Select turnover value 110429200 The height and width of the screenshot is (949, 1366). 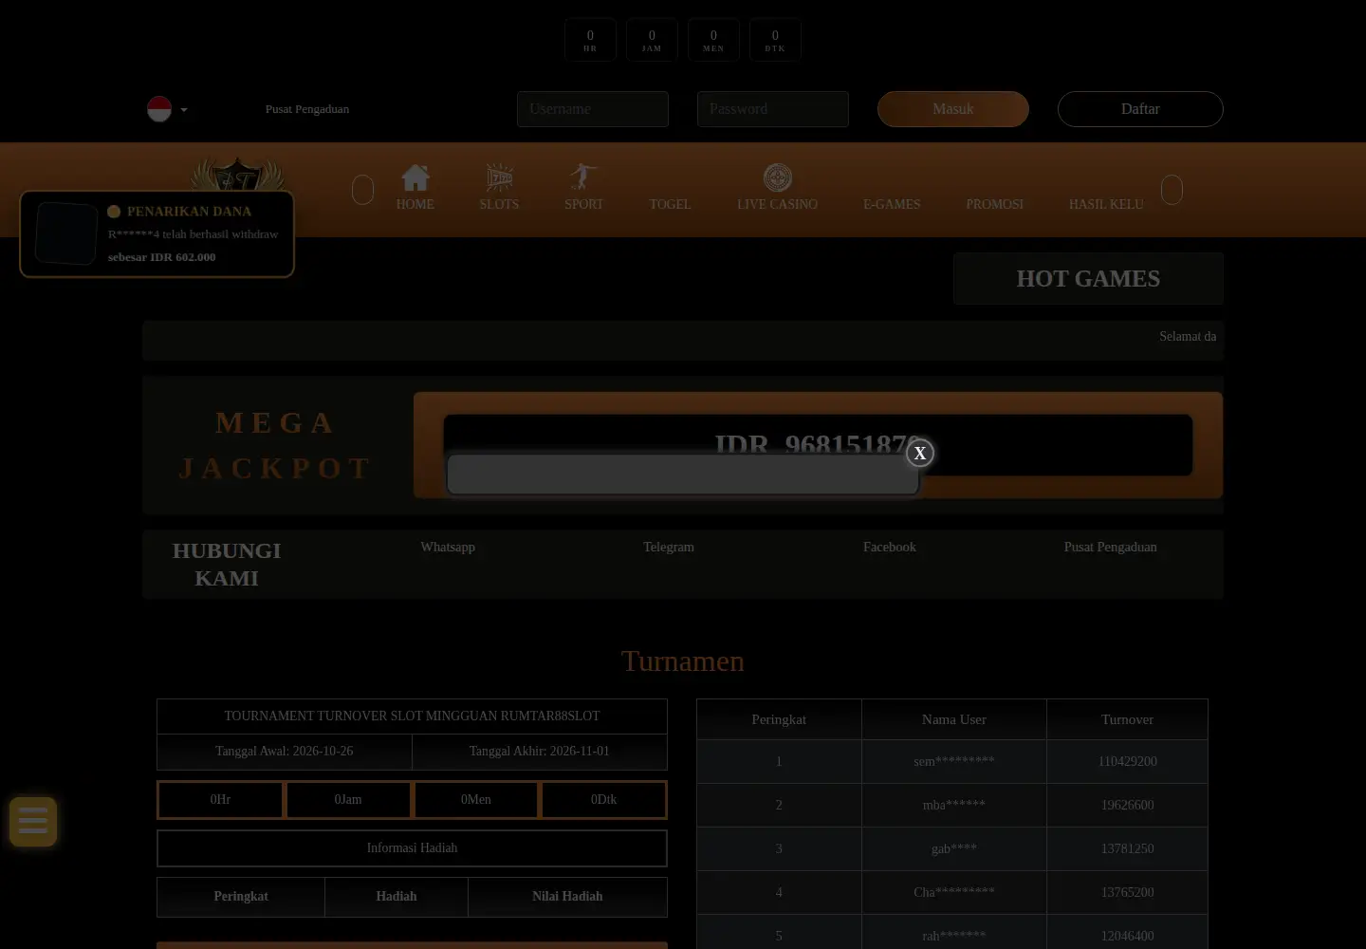coord(1128,761)
